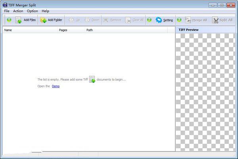Maximize the TIFF Merger Split window
The image size is (238, 159).
[x=222, y=5]
